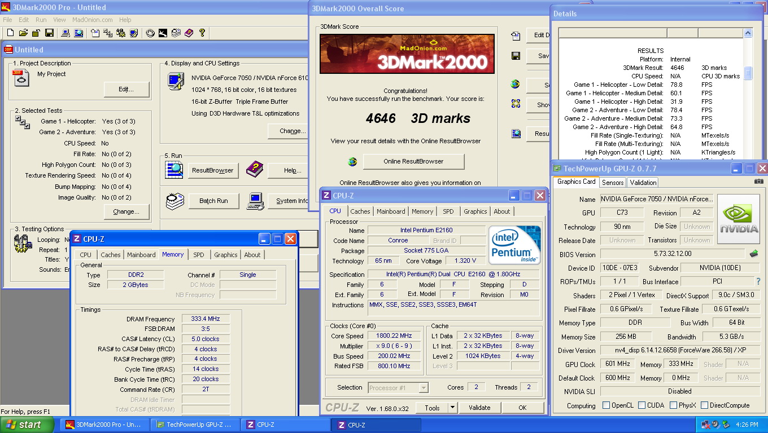Click the purple book icon beside Help button
Screen dimensions: 768x433
click(255, 169)
